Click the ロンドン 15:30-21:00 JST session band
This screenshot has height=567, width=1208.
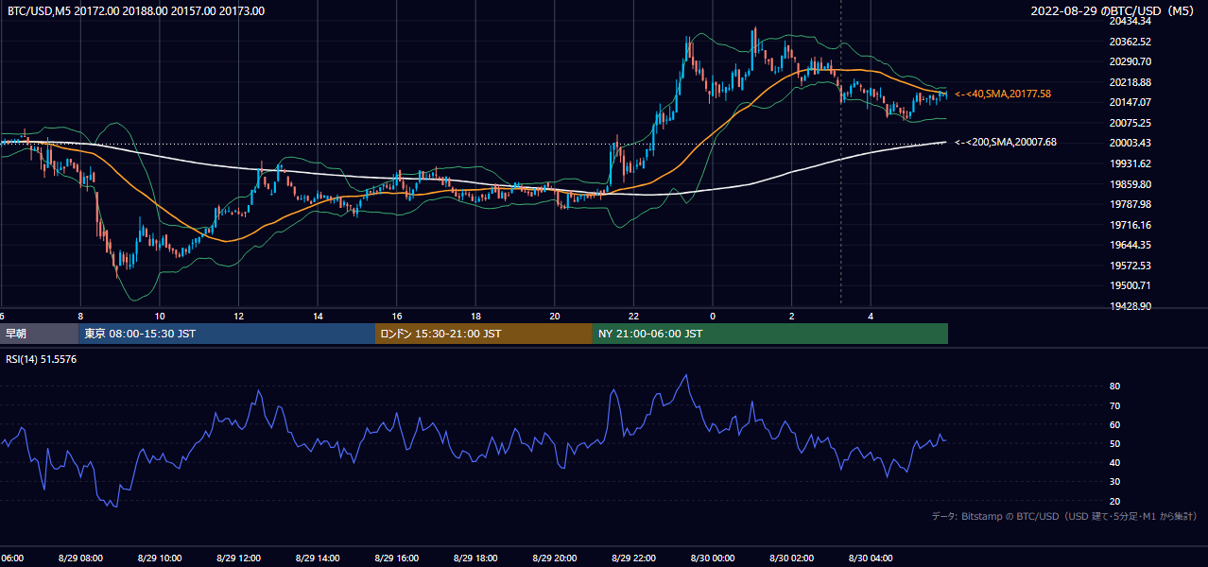coord(484,334)
